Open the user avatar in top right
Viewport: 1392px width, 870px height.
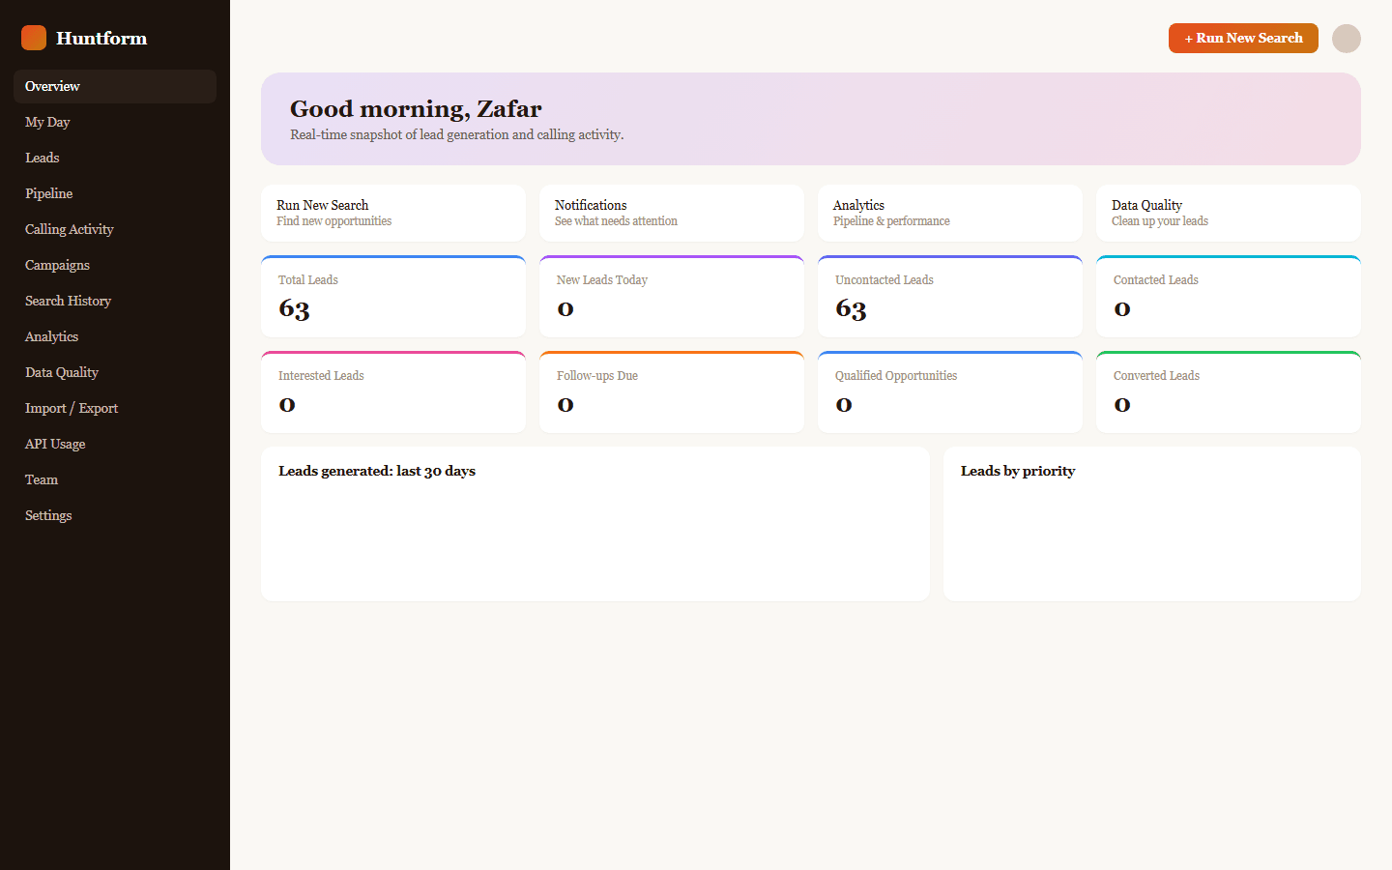click(1347, 39)
